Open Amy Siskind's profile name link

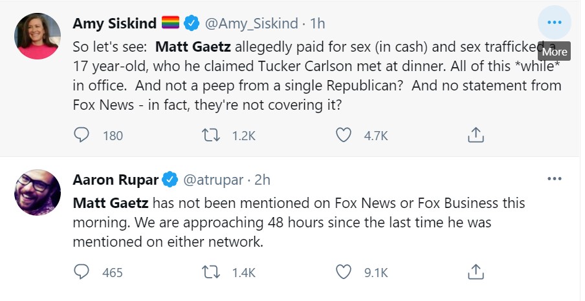point(115,24)
